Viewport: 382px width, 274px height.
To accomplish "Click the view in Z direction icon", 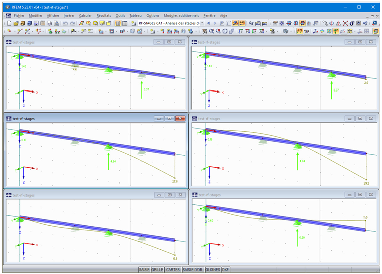I will pyautogui.click(x=254, y=31).
